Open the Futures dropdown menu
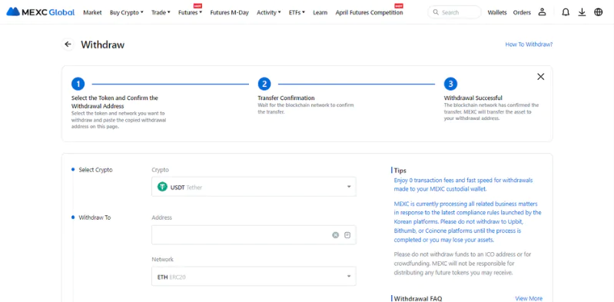614x302 pixels. 190,12
